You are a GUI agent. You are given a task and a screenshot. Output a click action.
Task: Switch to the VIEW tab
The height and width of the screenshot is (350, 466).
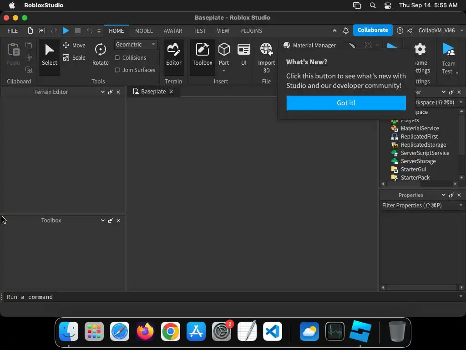point(223,31)
